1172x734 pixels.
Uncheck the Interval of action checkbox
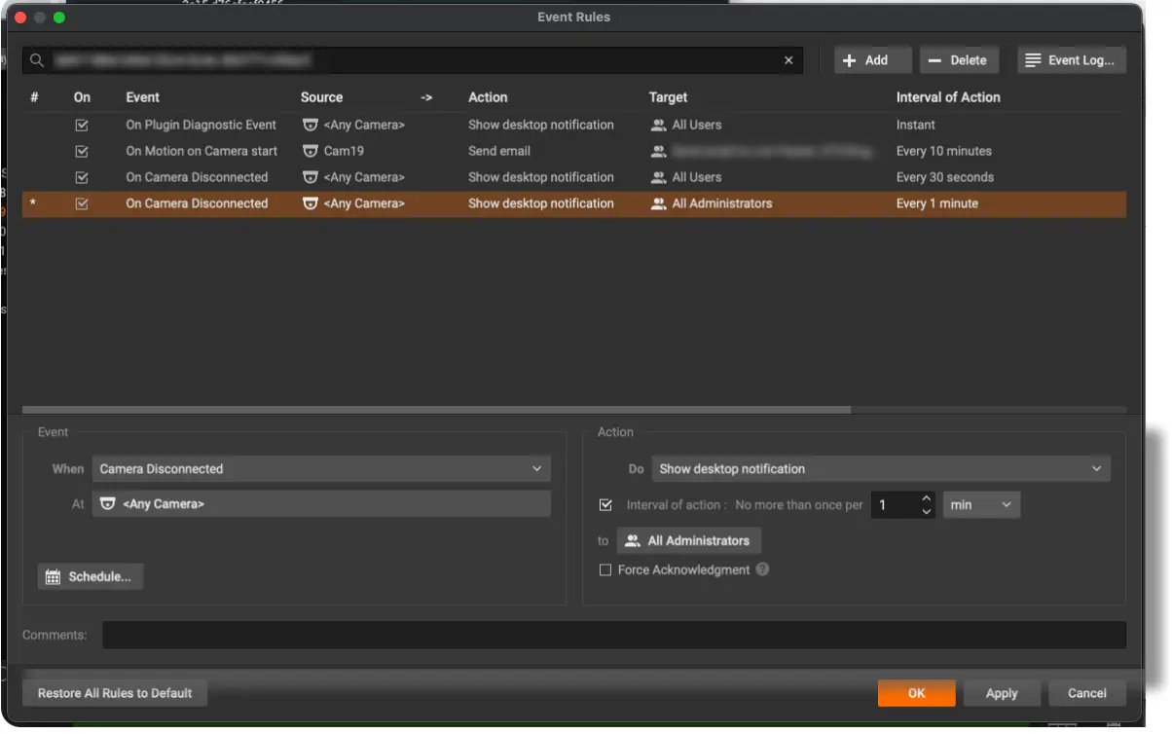coord(605,505)
